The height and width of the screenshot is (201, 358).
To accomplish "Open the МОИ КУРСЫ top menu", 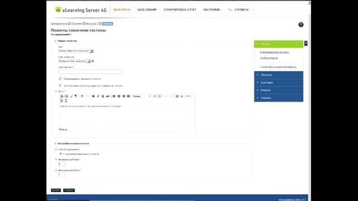I will (x=122, y=9).
